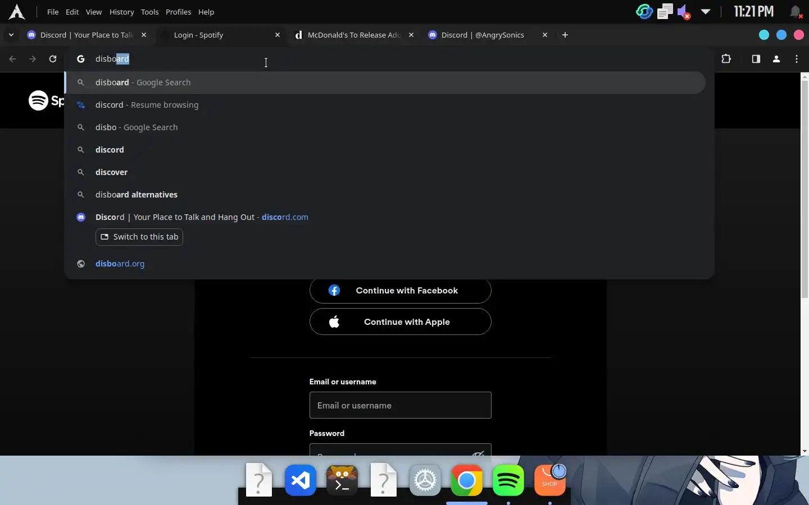Click Continue with Facebook
809x505 pixels.
point(401,291)
